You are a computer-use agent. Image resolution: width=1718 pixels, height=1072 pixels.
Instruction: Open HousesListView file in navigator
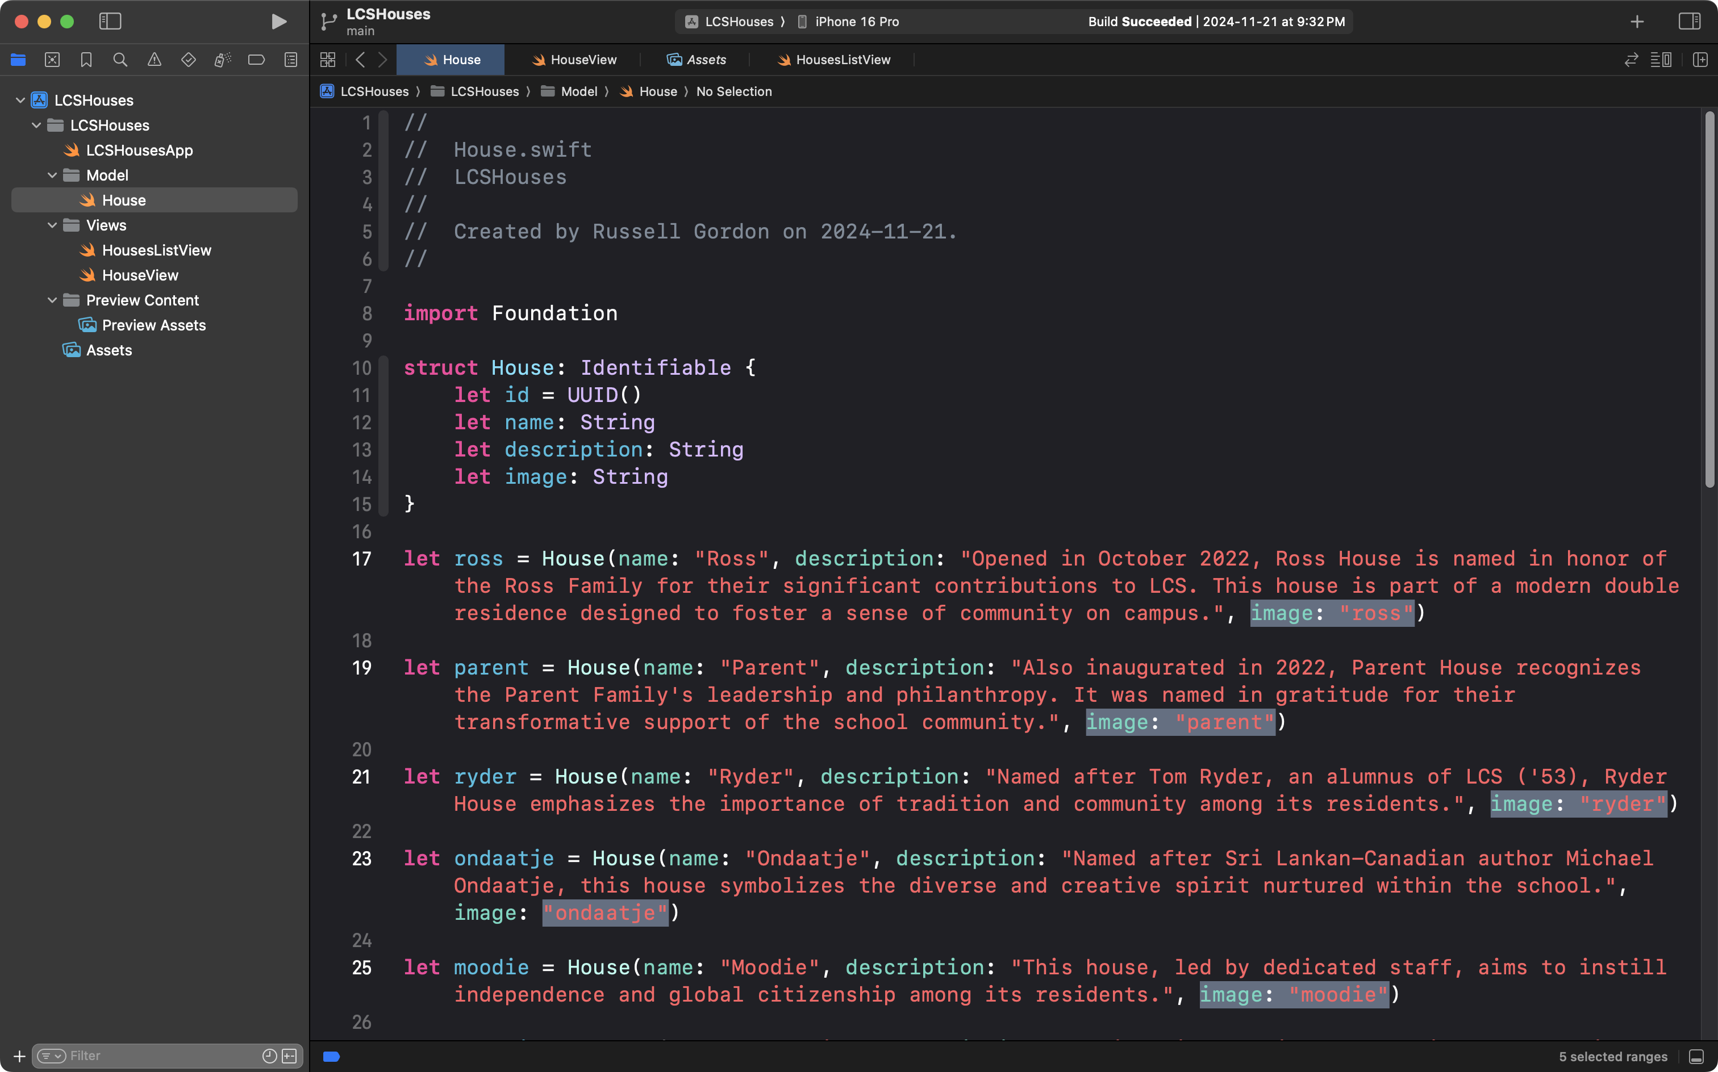click(x=156, y=250)
